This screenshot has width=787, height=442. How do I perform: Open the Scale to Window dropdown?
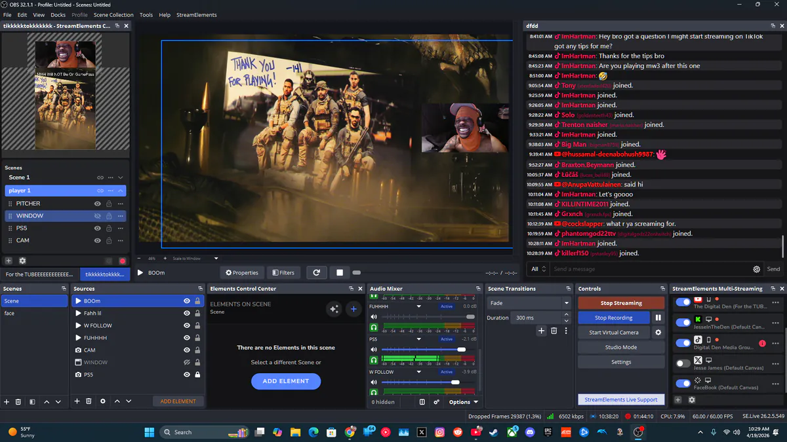point(195,259)
